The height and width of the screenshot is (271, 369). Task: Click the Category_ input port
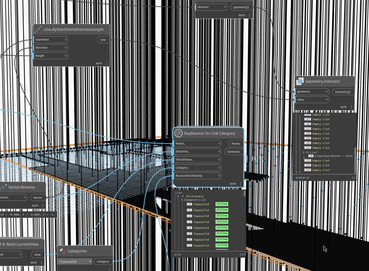point(197,168)
